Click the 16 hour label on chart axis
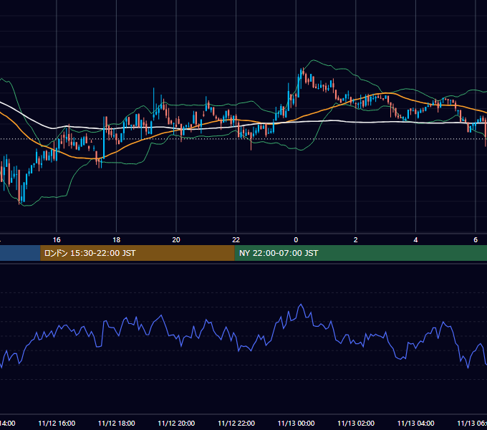 57,240
